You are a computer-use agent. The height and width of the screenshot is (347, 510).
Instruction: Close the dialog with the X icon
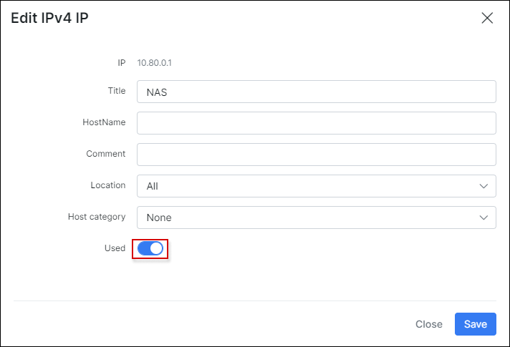(487, 19)
